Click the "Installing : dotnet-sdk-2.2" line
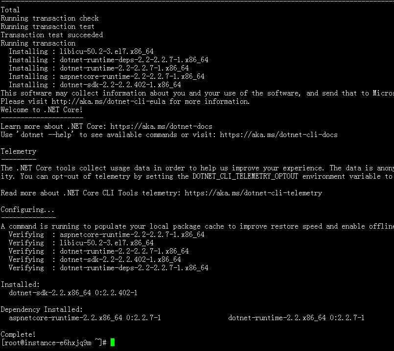This screenshot has height=351, width=394. click(95, 85)
